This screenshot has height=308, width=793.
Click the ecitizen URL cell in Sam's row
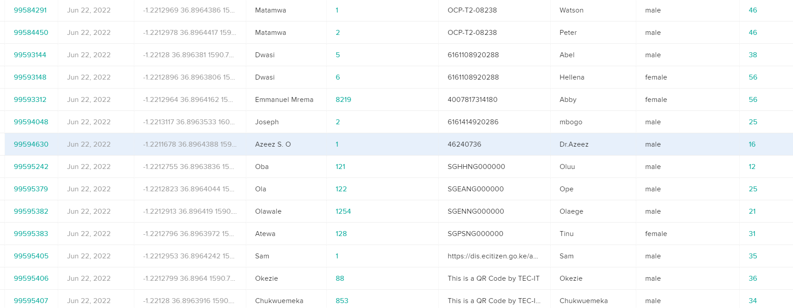coord(493,256)
